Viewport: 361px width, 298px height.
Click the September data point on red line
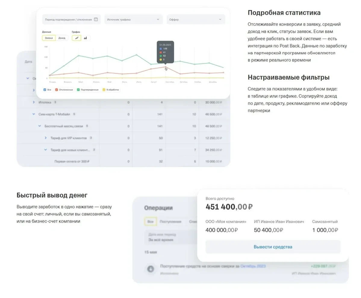166,67
